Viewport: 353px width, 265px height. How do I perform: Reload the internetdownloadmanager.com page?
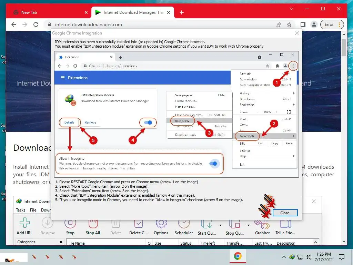(x=36, y=24)
